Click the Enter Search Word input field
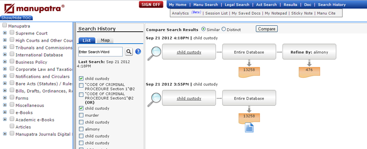 pyautogui.click(x=100, y=52)
